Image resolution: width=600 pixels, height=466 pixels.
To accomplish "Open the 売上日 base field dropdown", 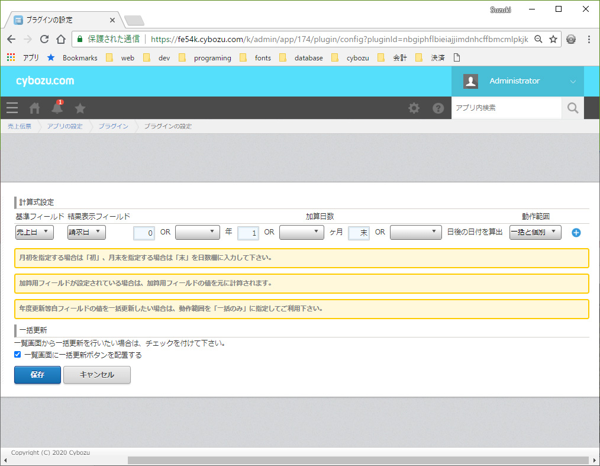I will pyautogui.click(x=34, y=232).
